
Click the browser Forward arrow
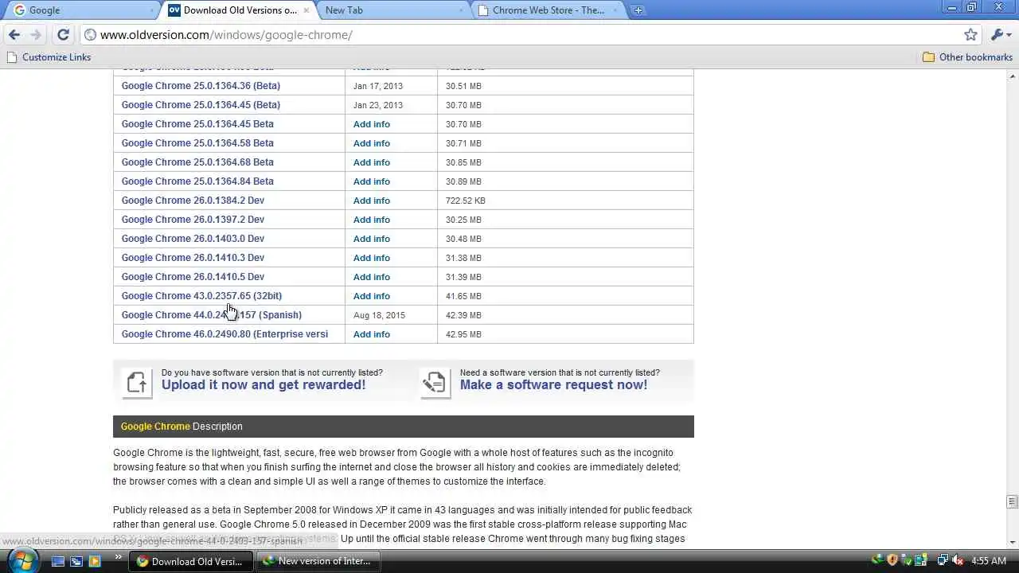click(36, 35)
